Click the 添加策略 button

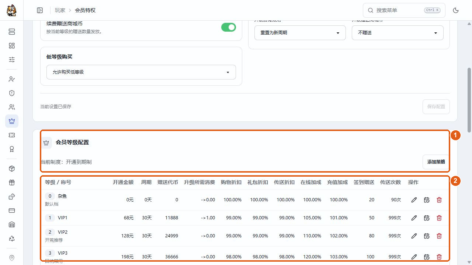[436, 162]
